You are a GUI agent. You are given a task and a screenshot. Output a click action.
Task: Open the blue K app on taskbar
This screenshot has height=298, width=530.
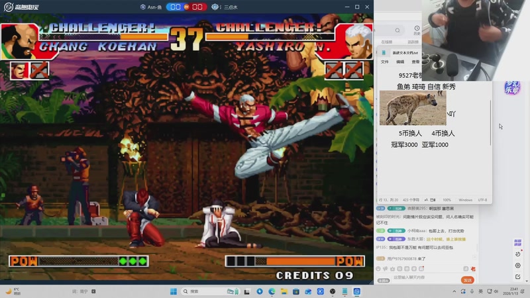pyautogui.click(x=321, y=291)
